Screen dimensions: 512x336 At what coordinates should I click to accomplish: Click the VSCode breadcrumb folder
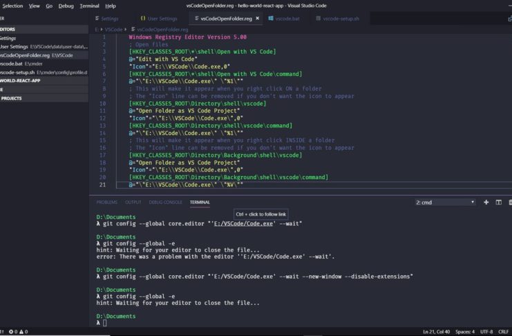point(113,30)
